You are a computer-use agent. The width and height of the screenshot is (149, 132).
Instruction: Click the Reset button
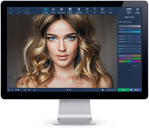pos(136,66)
